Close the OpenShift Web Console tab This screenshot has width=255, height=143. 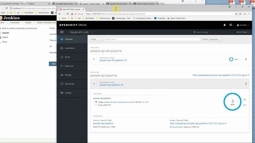(x=83, y=10)
